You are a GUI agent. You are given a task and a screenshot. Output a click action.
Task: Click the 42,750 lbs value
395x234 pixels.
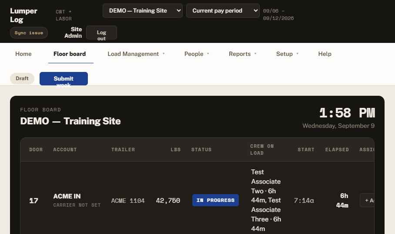[x=168, y=201]
